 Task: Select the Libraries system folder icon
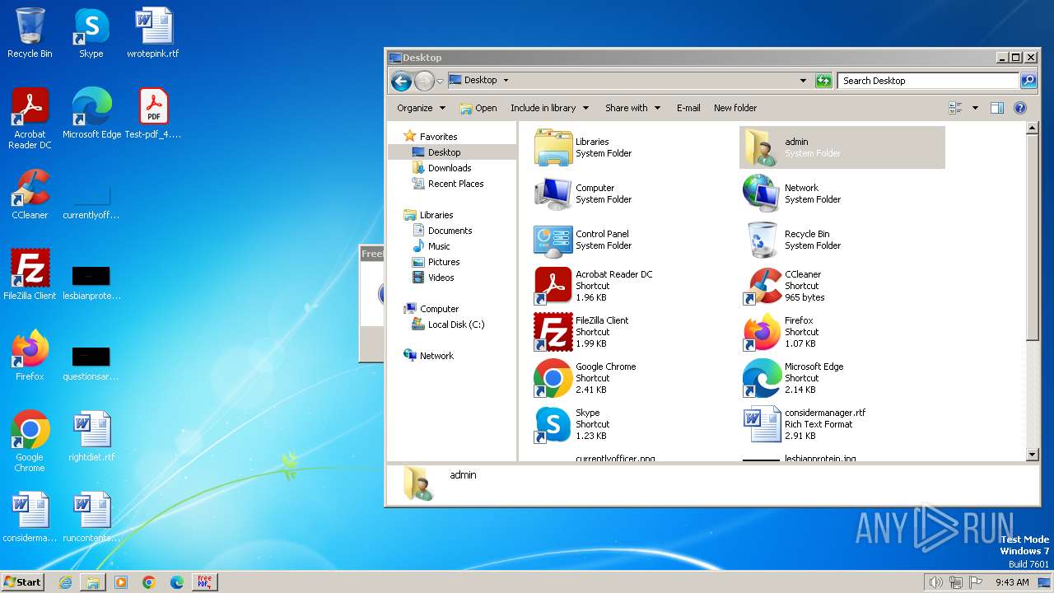tap(553, 147)
